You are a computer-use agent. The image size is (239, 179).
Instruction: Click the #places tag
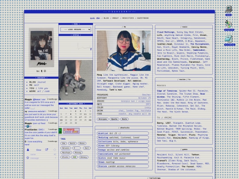(66, 148)
